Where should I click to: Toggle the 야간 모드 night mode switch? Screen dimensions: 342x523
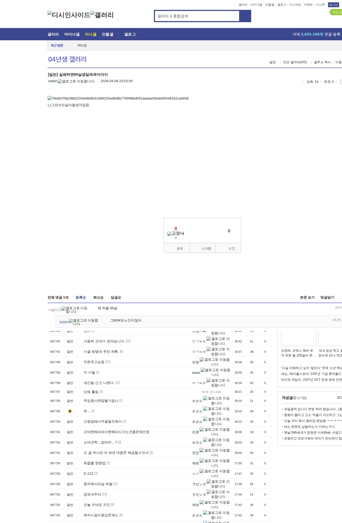point(336,12)
